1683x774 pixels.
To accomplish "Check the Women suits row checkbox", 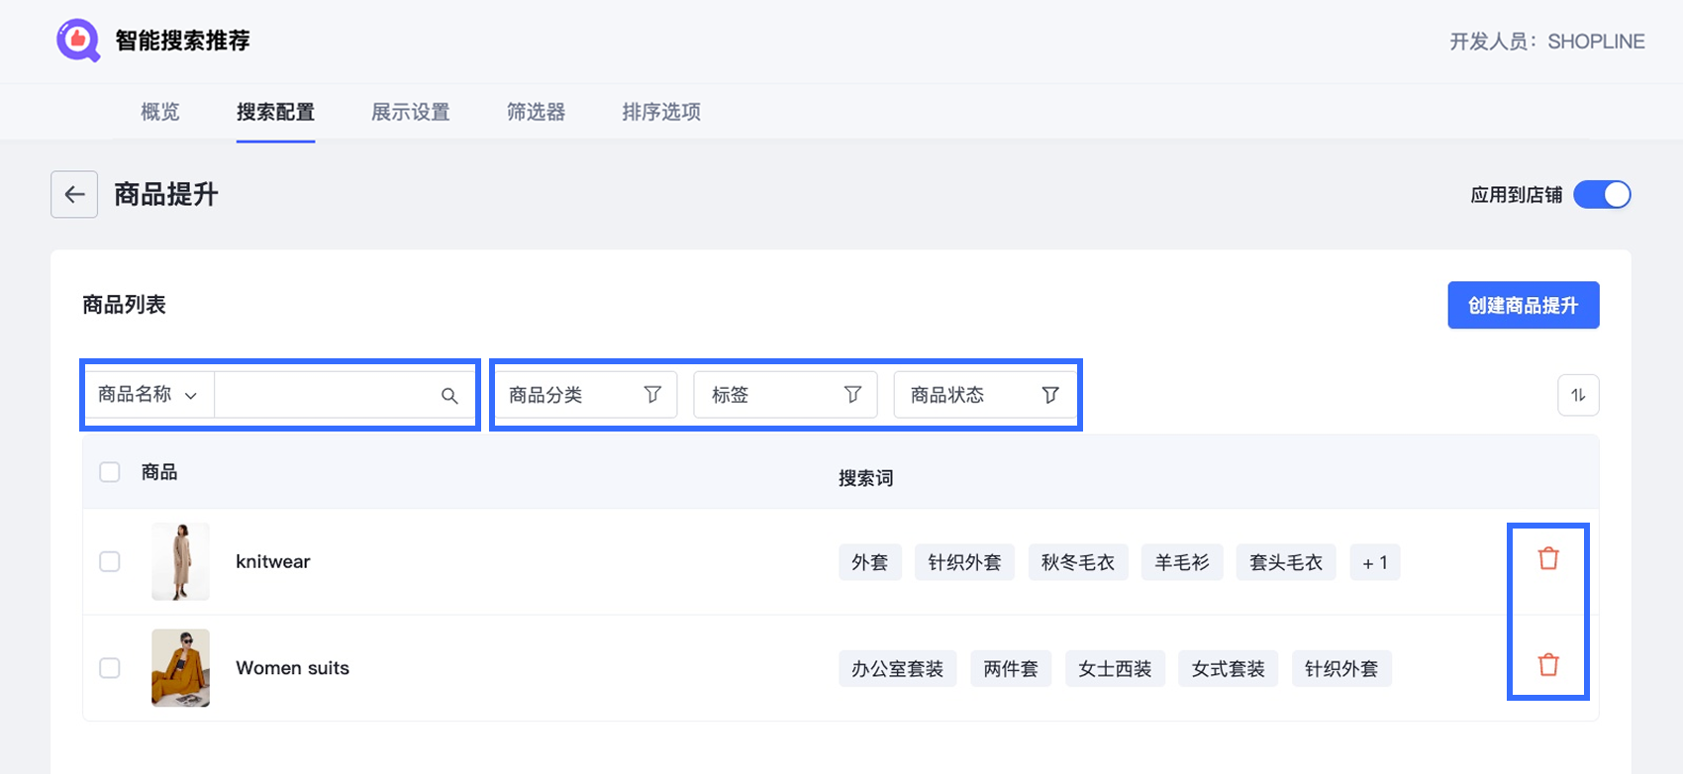I will pos(110,668).
